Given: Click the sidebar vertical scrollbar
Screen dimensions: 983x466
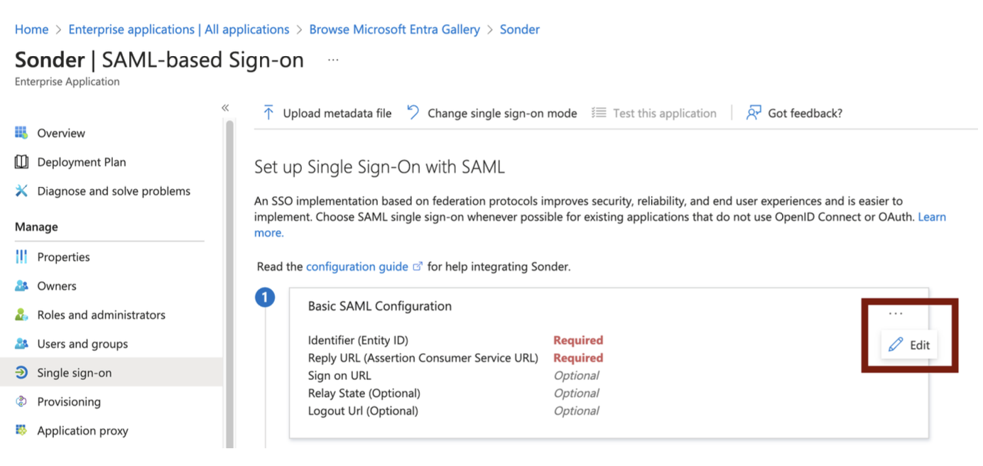Looking at the screenshot, I should [229, 284].
